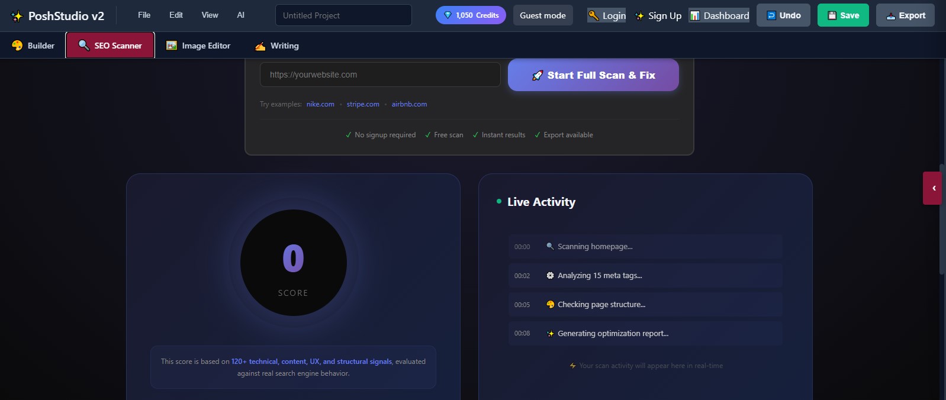This screenshot has height=400, width=946.
Task: Click the lightning bolt icon in activity hint
Action: [572, 366]
